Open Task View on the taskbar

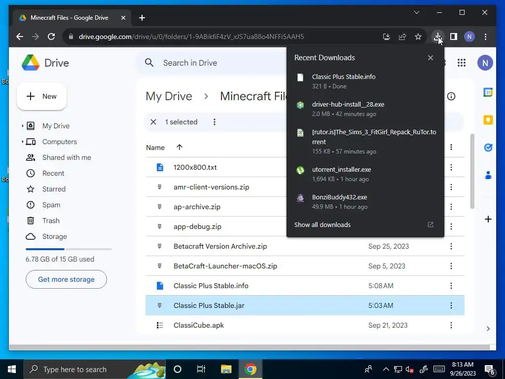click(201, 369)
